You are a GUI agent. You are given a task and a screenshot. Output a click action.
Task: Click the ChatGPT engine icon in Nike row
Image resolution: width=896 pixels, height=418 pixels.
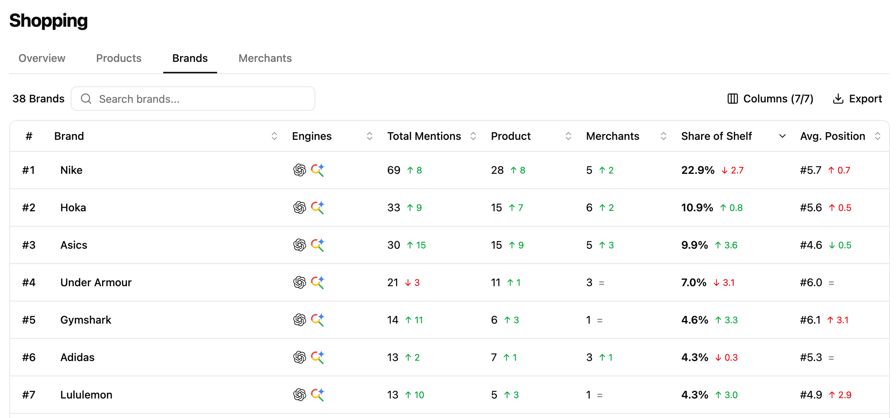pyautogui.click(x=300, y=170)
